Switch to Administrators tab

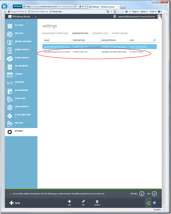click(x=80, y=33)
